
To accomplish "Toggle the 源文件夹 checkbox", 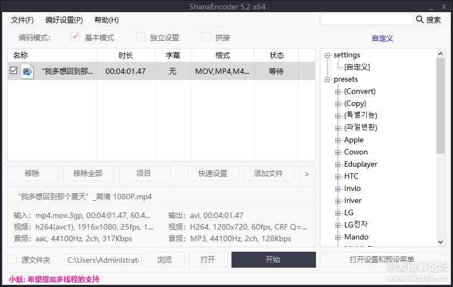I will coord(12,259).
